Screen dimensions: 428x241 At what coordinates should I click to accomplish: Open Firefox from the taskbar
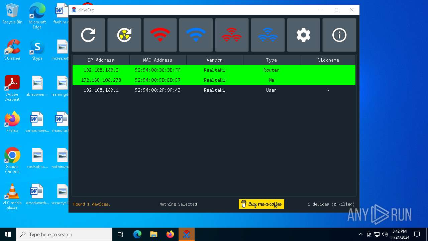pos(170,234)
